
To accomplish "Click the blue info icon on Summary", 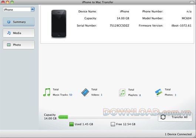I will click(9, 22).
